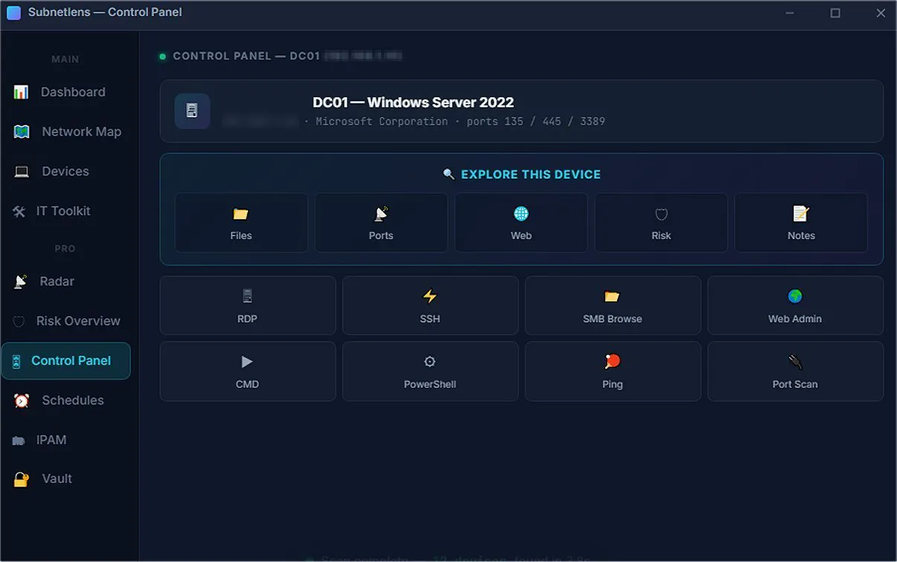Screen dimensions: 897x562
Task: Click the DC01 — Windows Server 2022 title
Action: tap(413, 103)
